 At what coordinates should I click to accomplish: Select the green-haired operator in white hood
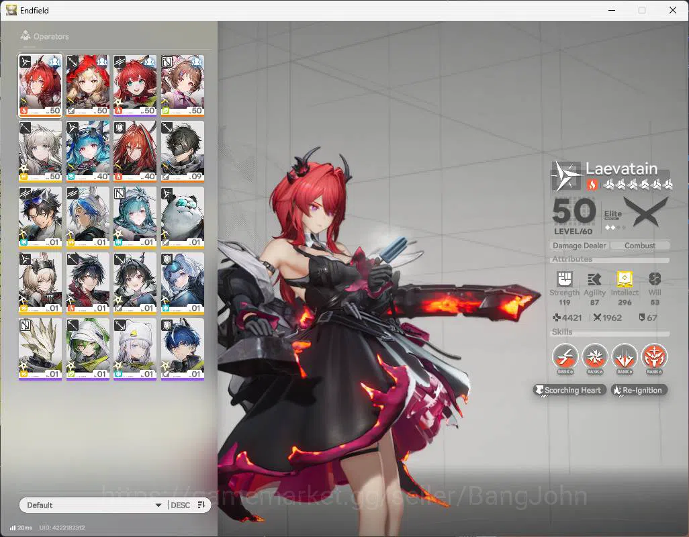[88, 349]
